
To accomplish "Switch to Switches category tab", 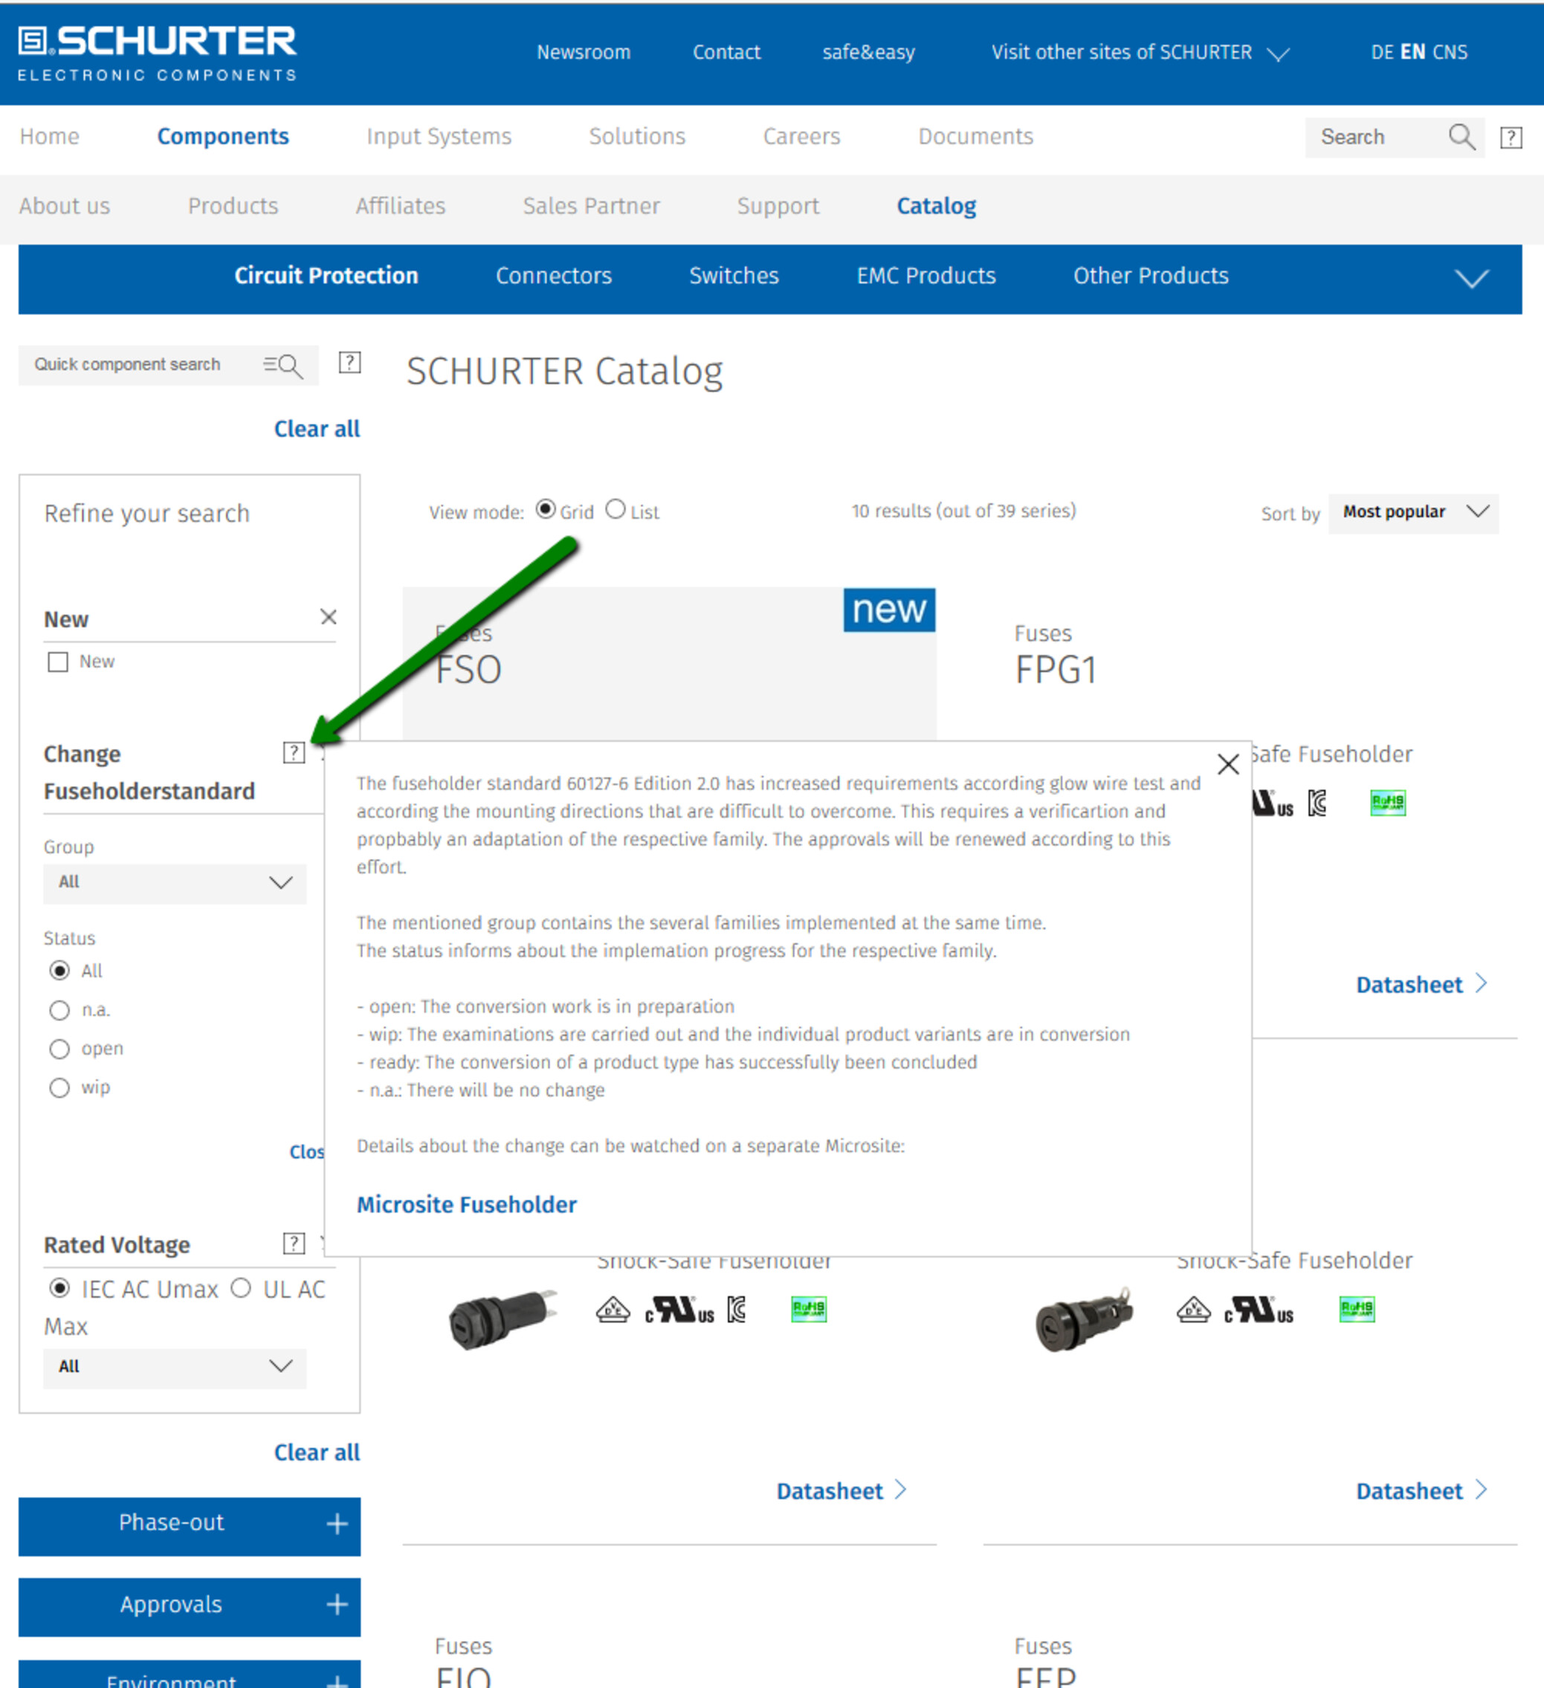I will point(734,277).
